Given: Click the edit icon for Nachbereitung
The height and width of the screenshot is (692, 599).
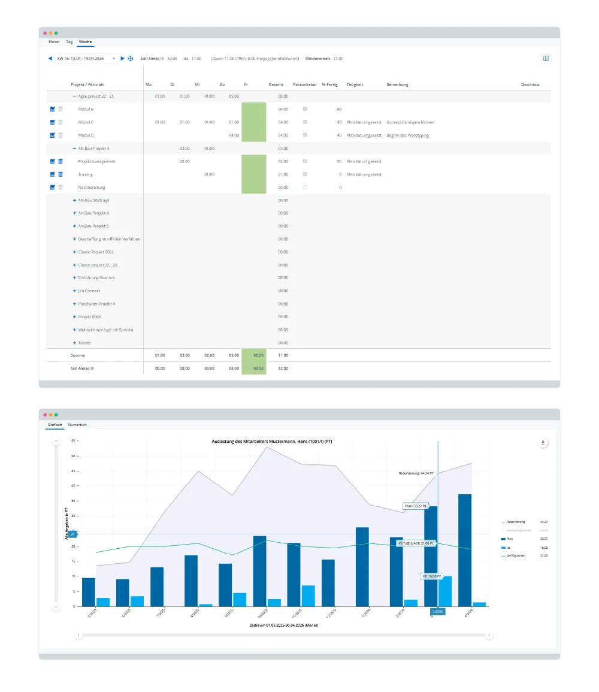Looking at the screenshot, I should (x=53, y=188).
